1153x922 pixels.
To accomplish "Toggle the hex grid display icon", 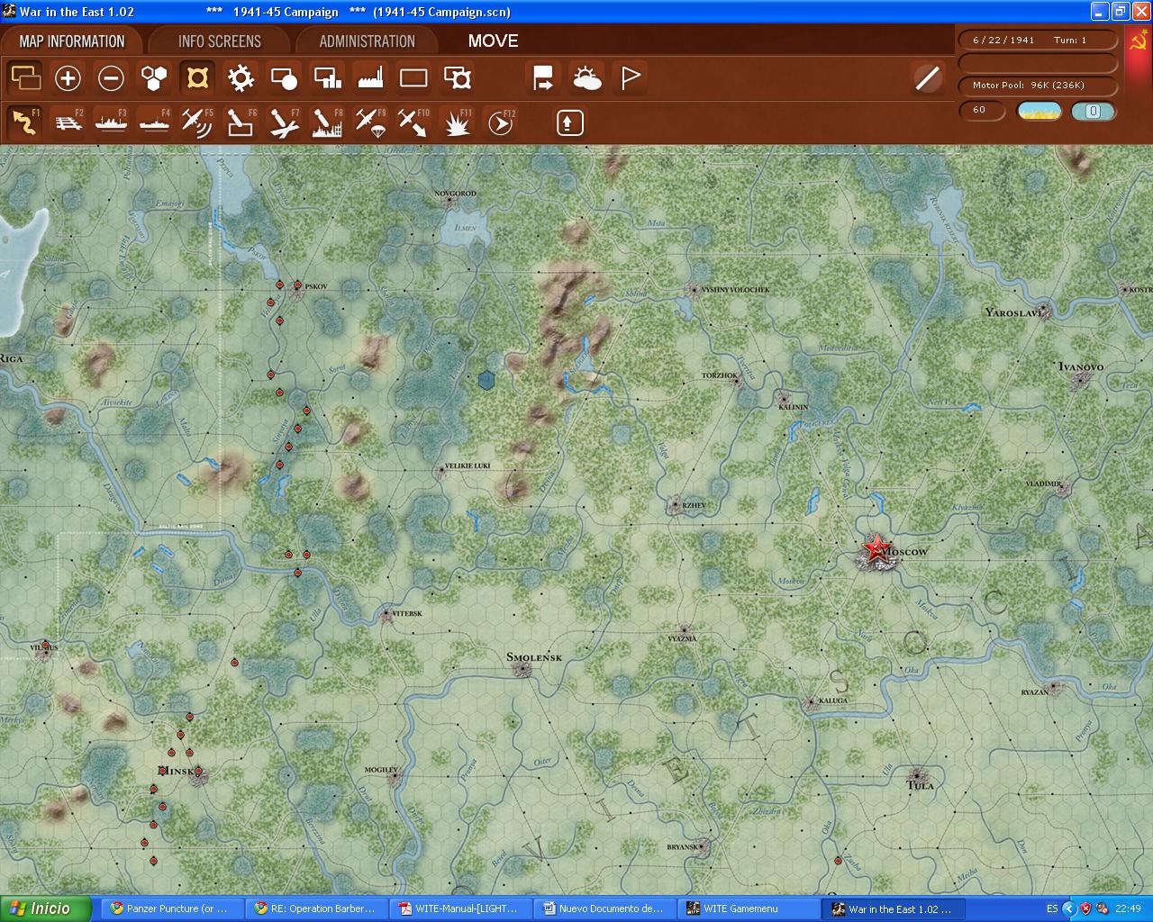I will (154, 78).
